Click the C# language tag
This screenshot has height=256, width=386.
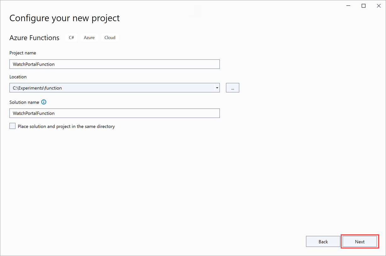click(x=71, y=37)
